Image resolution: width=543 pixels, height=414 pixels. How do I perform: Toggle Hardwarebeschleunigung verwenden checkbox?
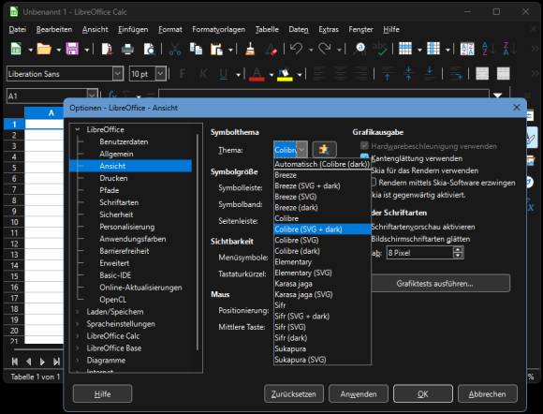click(x=364, y=146)
